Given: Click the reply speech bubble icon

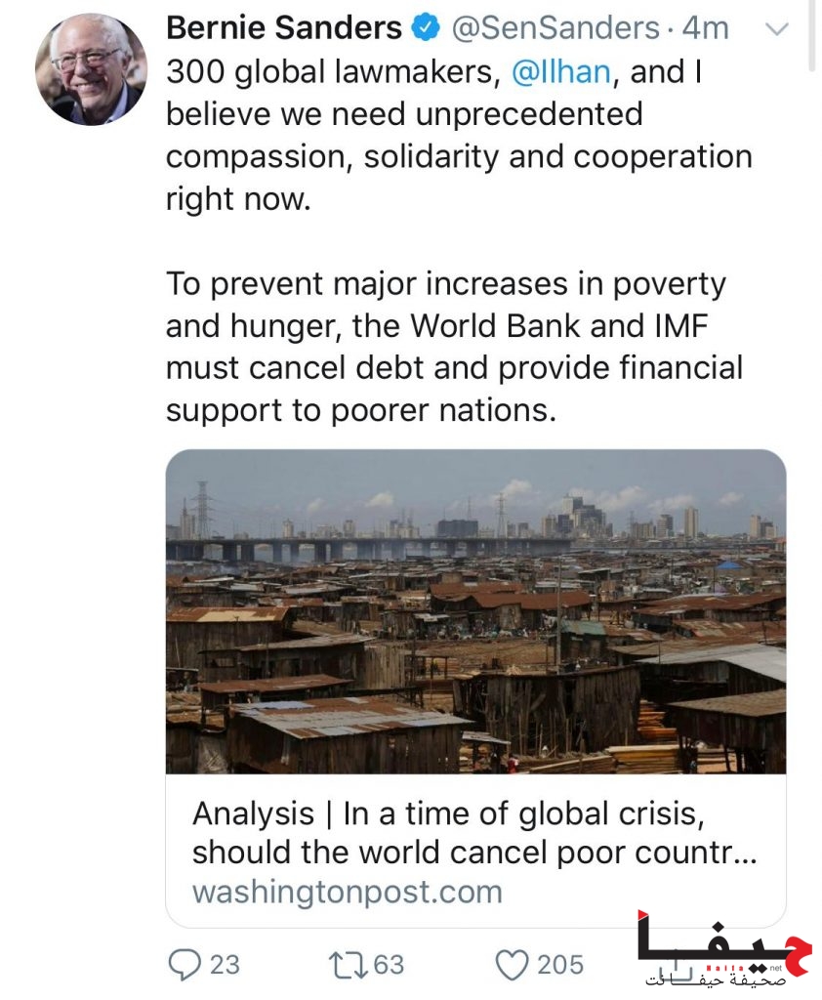Looking at the screenshot, I should (x=184, y=964).
